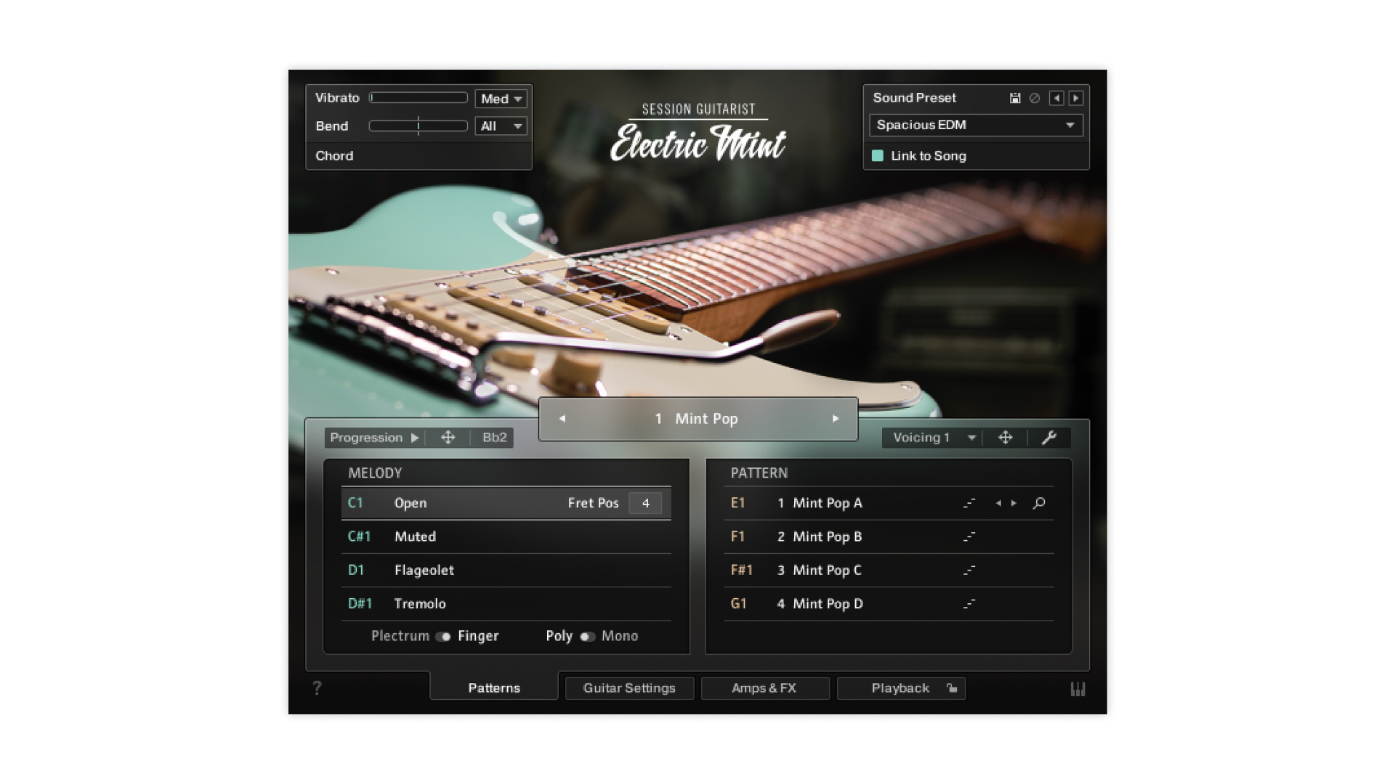Switch to the Guitar Settings tab
Image resolution: width=1395 pixels, height=784 pixels.
tap(629, 688)
